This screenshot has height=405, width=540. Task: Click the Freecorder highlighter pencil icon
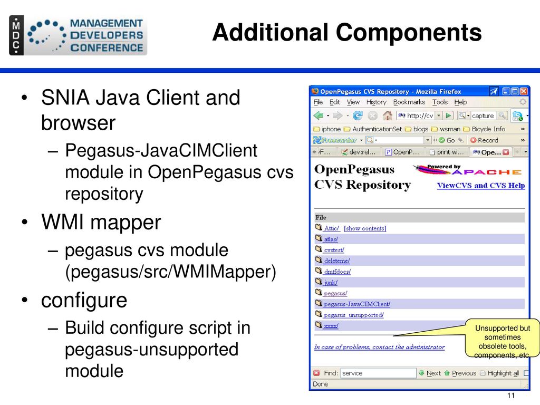(460, 140)
